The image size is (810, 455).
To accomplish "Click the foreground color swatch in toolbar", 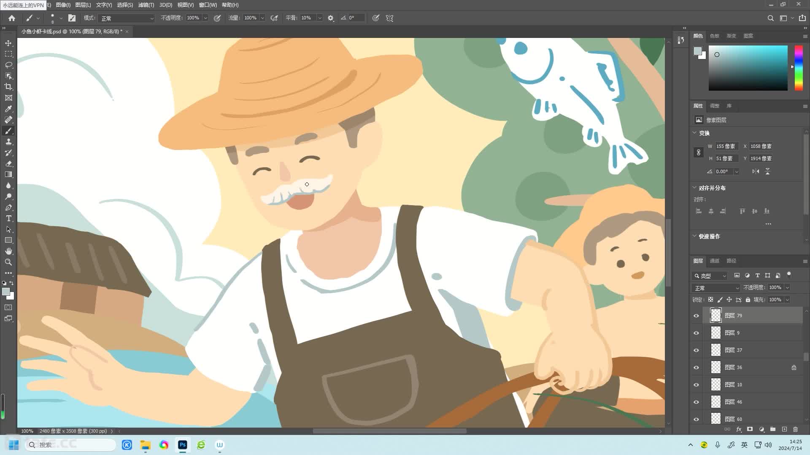I will pyautogui.click(x=6, y=292).
